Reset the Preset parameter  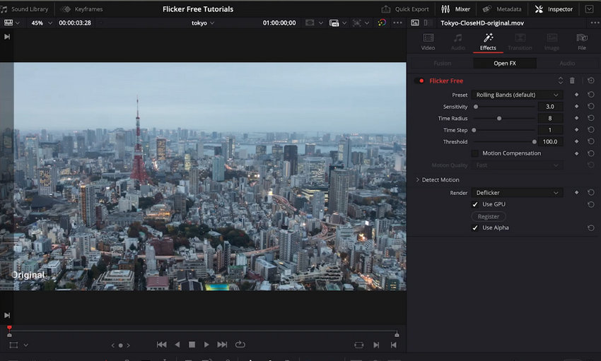coord(590,95)
